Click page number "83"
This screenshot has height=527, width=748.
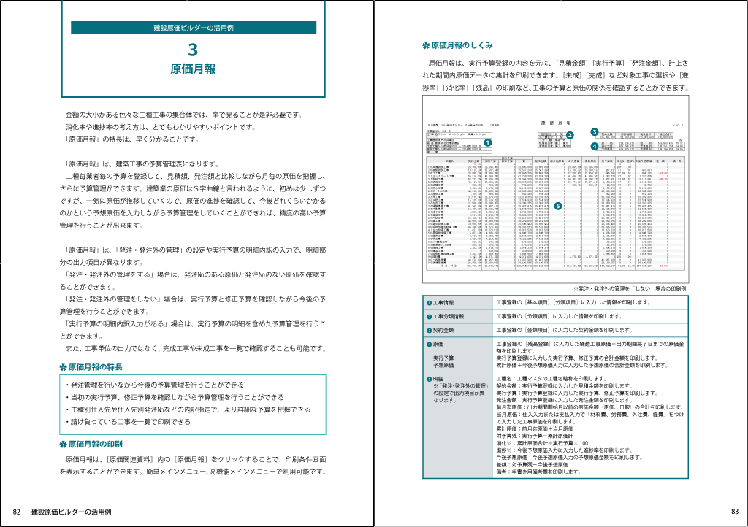point(735,512)
